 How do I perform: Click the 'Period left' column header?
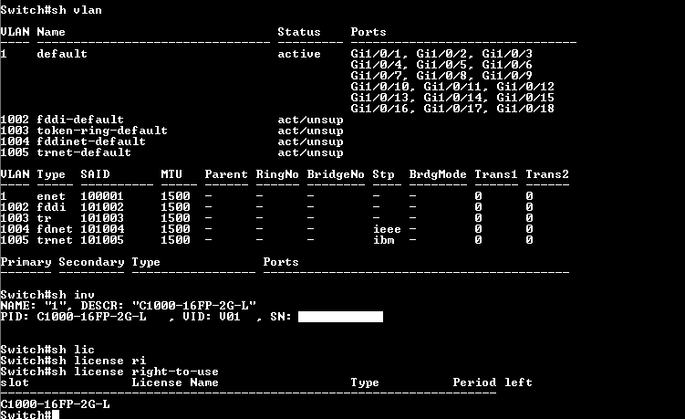coord(493,382)
